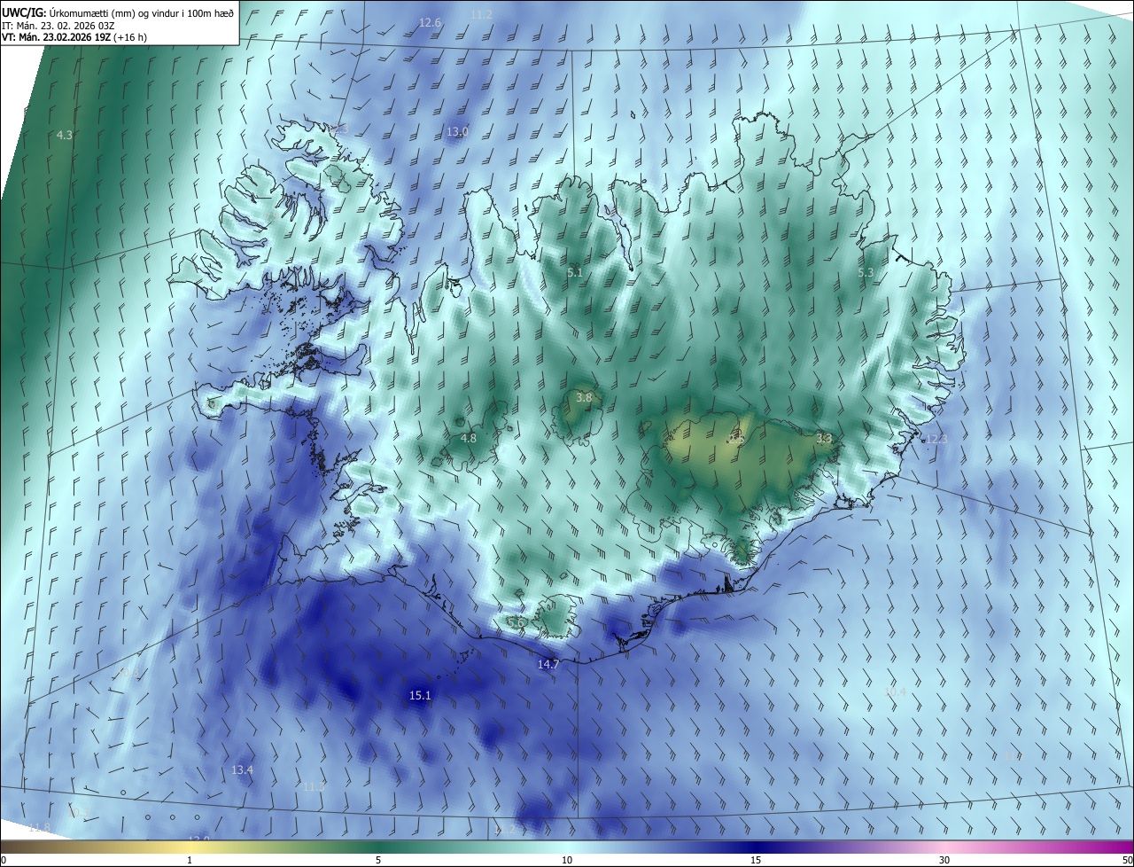Screen dimensions: 1134x867
Task: Click the 12.6 value at the top
Action: pyautogui.click(x=430, y=22)
